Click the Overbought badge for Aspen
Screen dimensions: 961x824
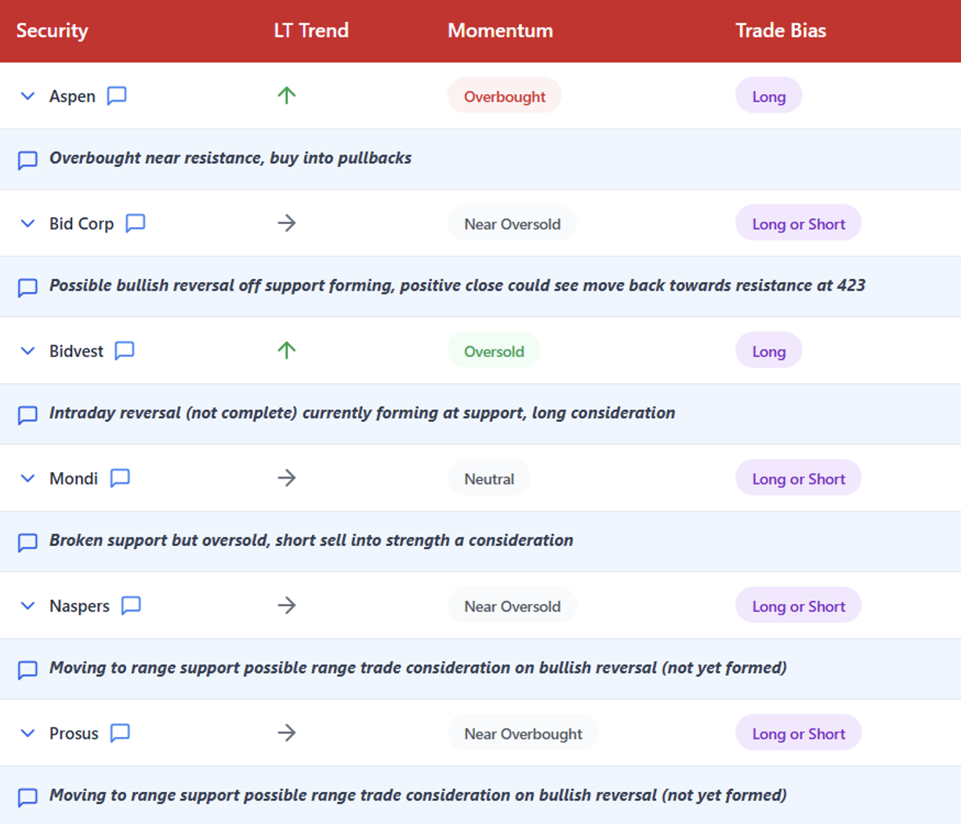coord(504,96)
